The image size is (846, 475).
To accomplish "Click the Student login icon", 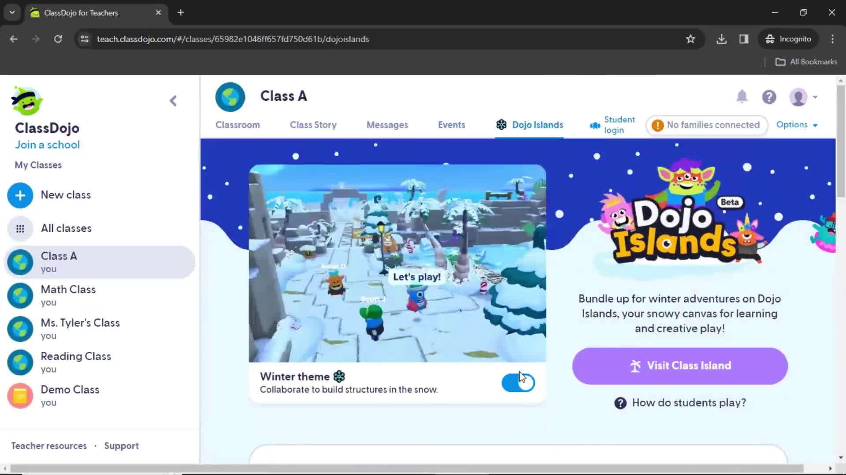I will click(x=595, y=124).
